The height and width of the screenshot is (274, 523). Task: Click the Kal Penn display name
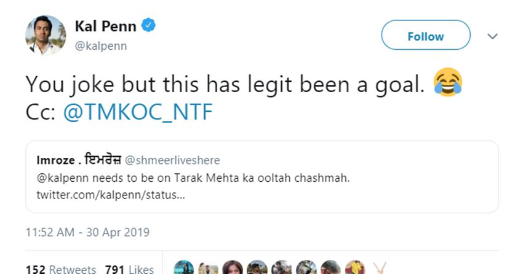click(106, 26)
